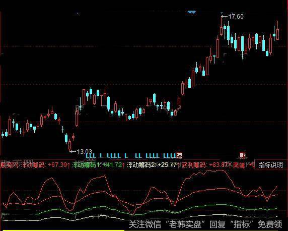Open the 指标说明 indicator description button
This screenshot has width=288, height=231.
pyautogui.click(x=270, y=164)
